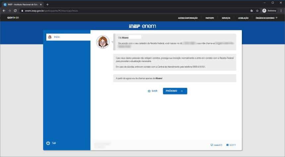
Task: Click the GOV.BR logo
Action: tap(13, 18)
